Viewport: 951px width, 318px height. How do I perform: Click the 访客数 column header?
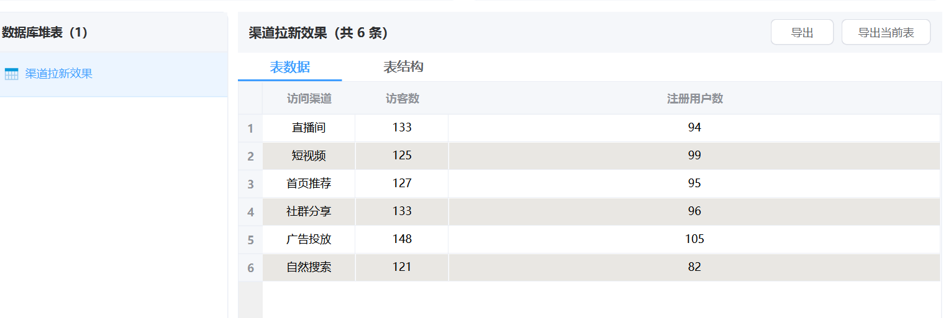[402, 99]
